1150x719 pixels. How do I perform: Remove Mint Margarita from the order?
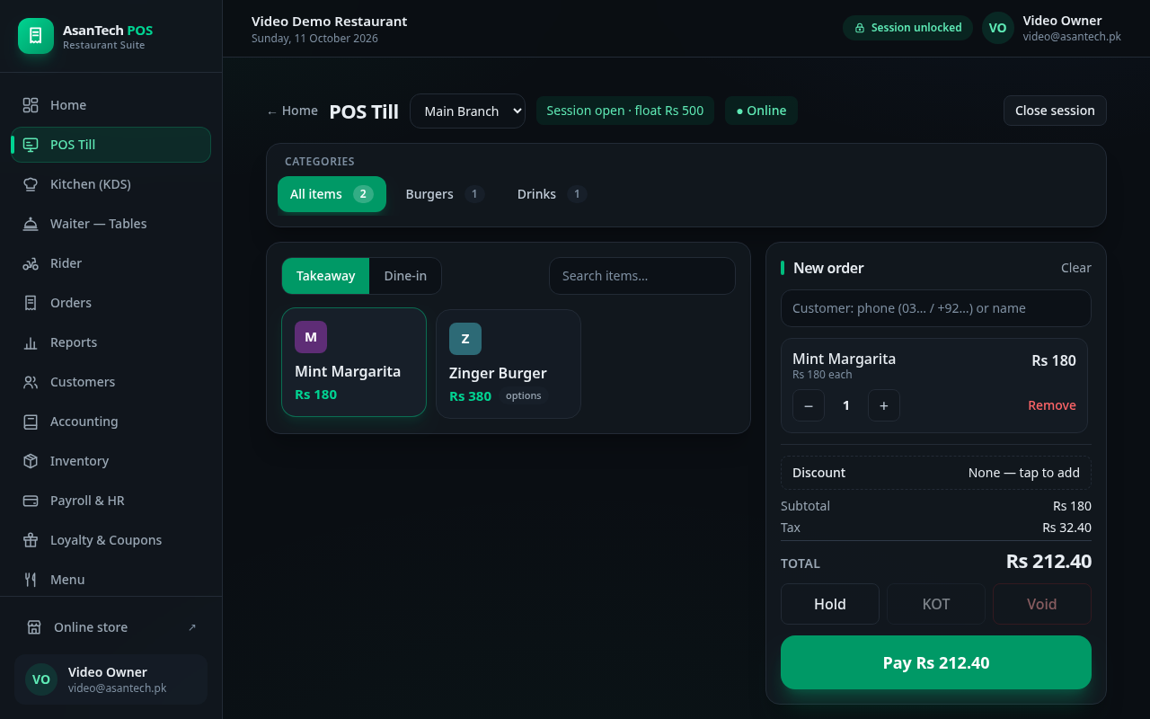coord(1052,405)
